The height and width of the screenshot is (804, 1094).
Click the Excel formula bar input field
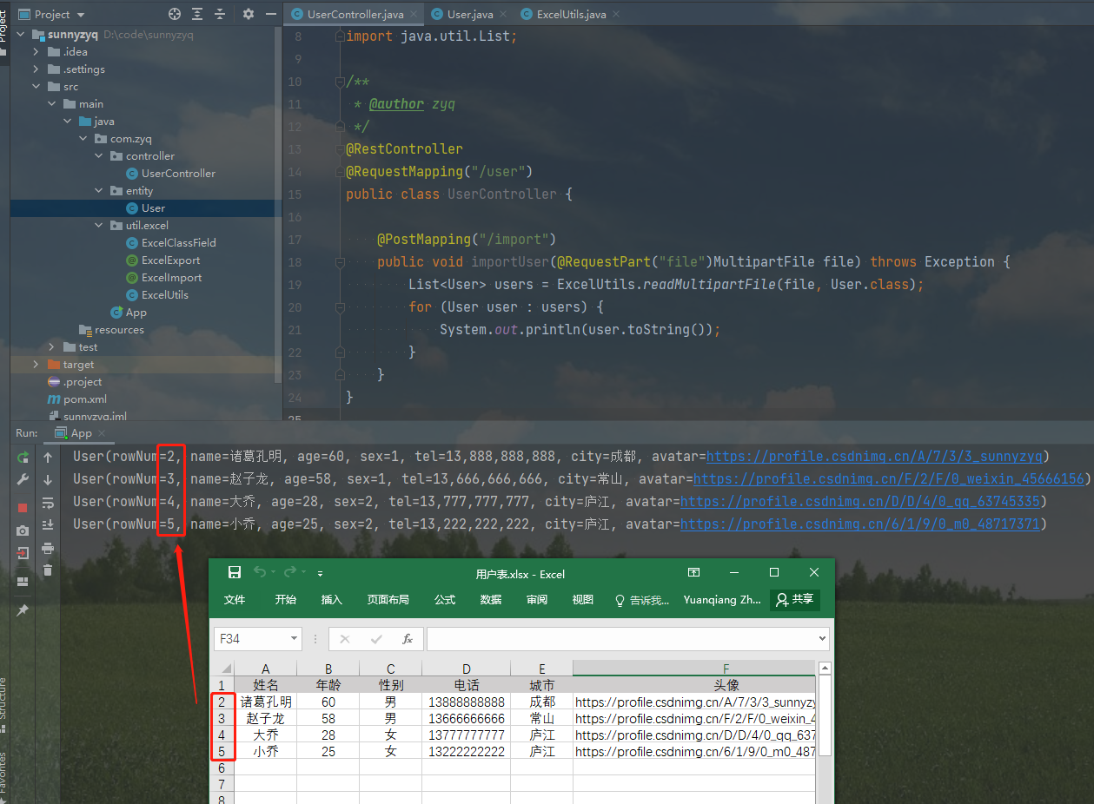(621, 639)
